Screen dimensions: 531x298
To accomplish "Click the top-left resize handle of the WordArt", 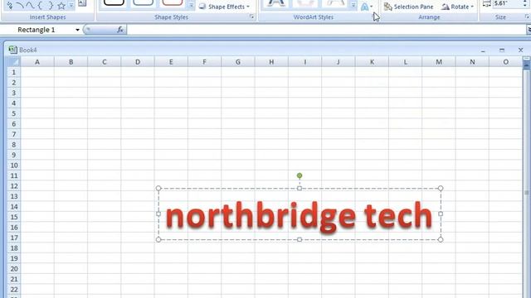I will click(x=158, y=188).
